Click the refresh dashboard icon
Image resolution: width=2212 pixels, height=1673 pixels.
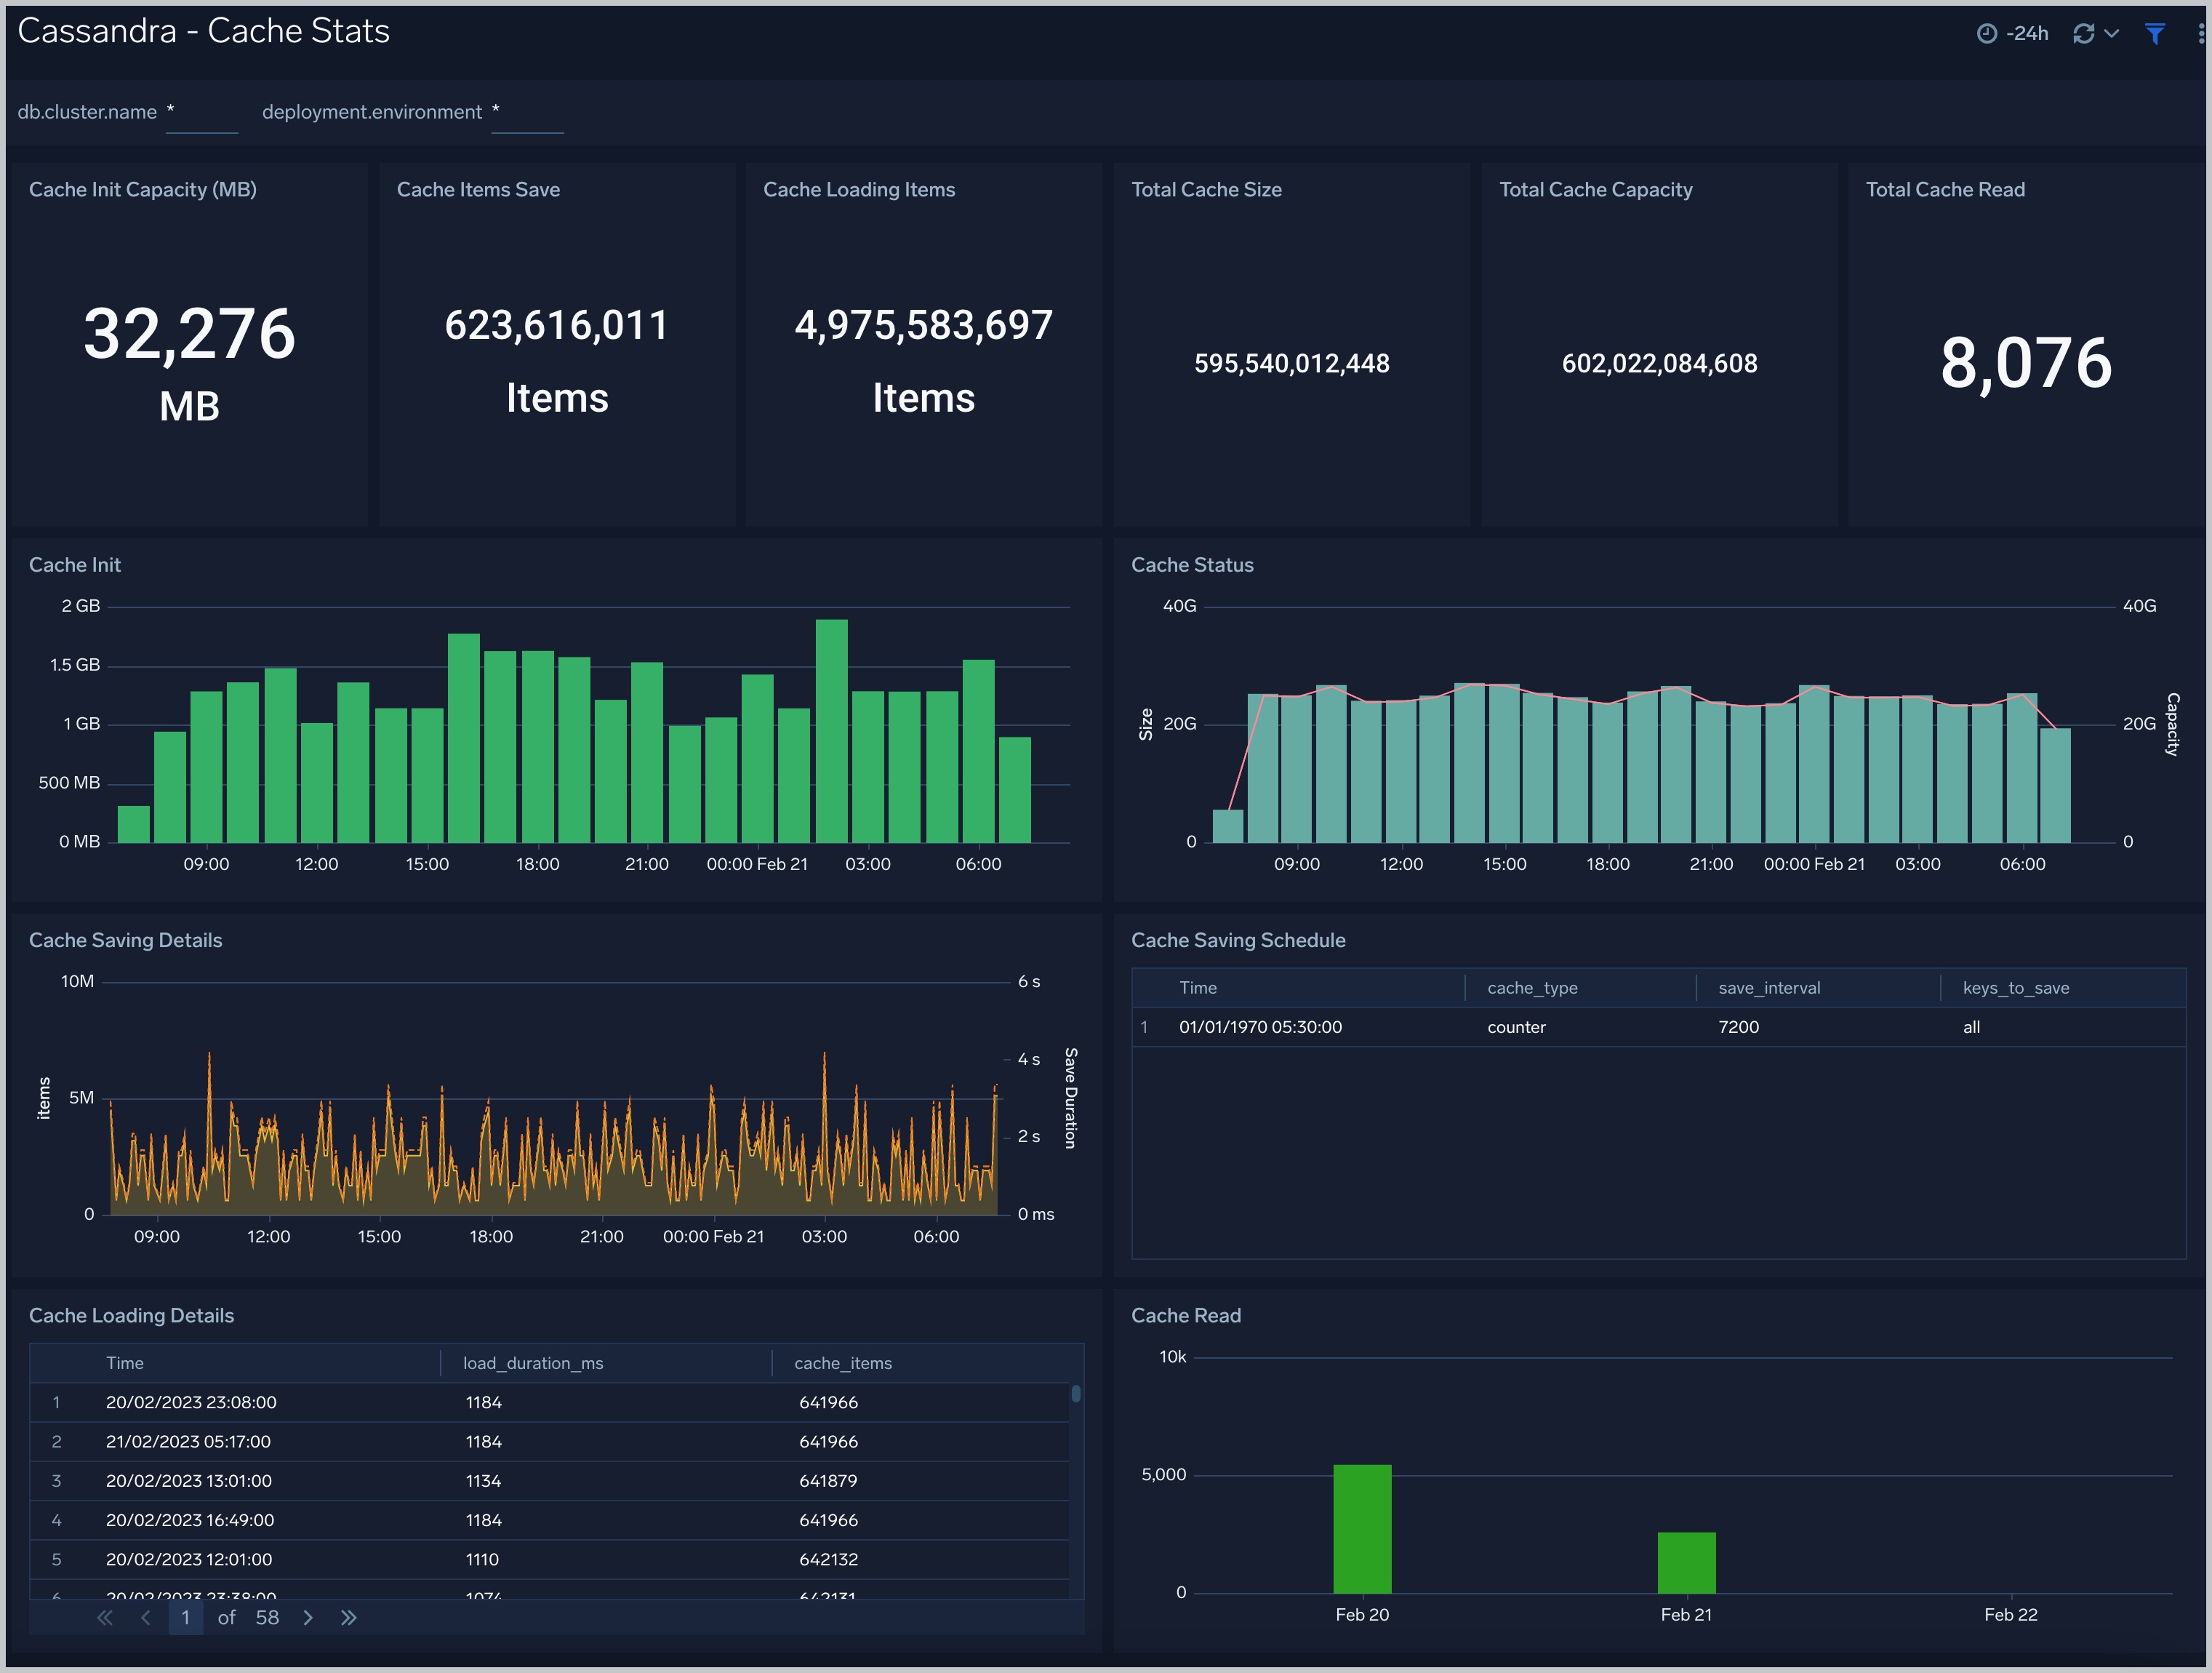(2084, 34)
